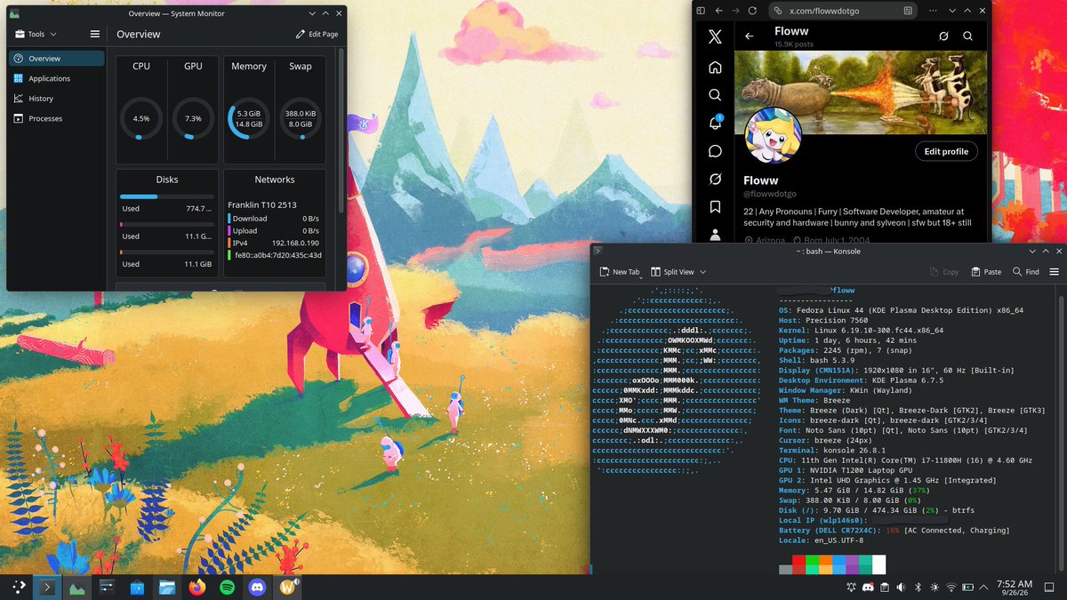1067x600 pixels.
Task: Click the X logo in sidebar
Action: pyautogui.click(x=715, y=37)
